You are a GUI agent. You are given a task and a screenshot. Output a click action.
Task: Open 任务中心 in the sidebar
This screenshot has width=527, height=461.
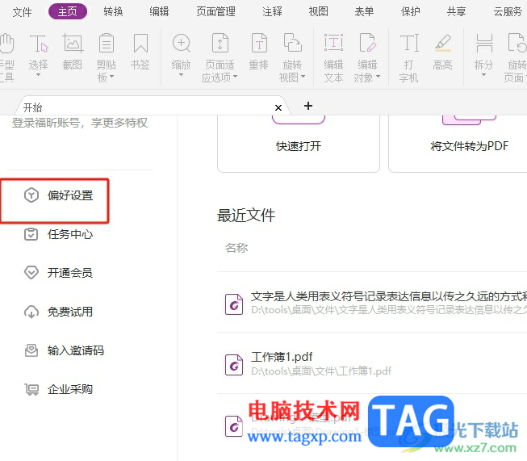(70, 234)
